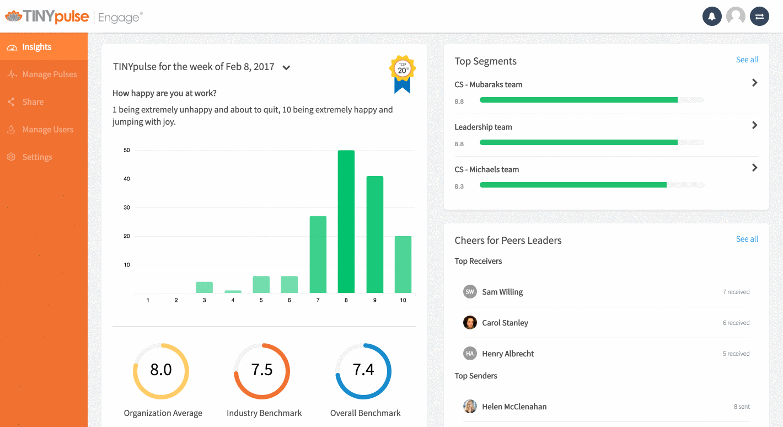Expand the CS - Mubaraks team chevron
783x427 pixels.
(755, 83)
